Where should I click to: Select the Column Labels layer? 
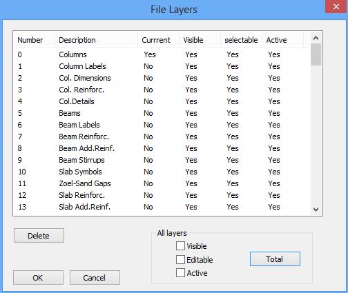coord(162,66)
